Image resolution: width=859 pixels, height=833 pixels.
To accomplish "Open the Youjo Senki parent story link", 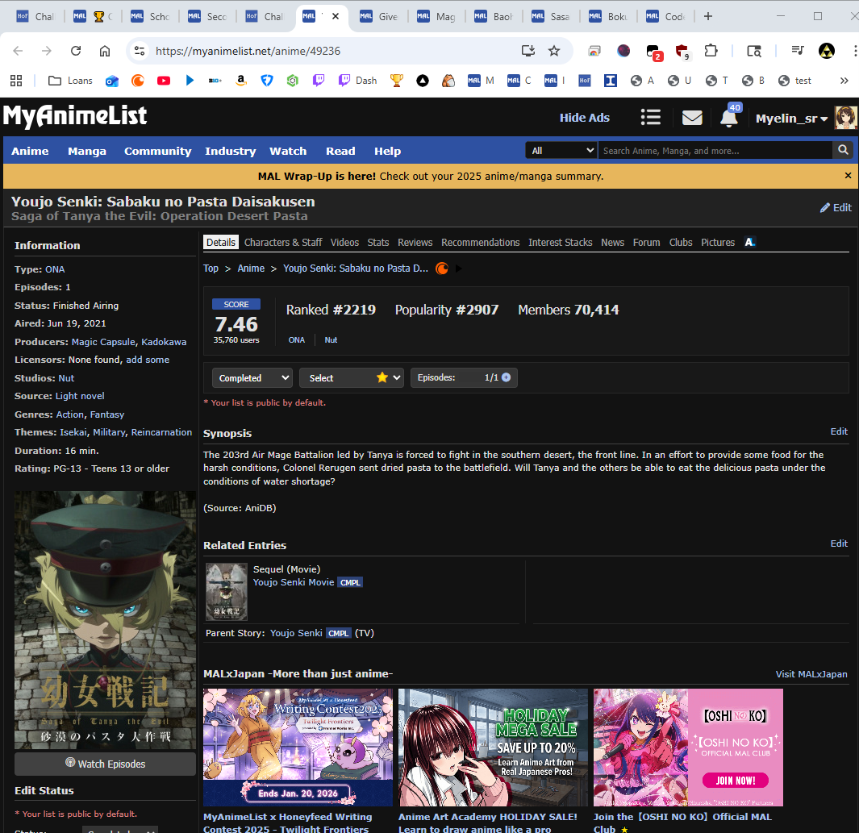I will (x=296, y=633).
